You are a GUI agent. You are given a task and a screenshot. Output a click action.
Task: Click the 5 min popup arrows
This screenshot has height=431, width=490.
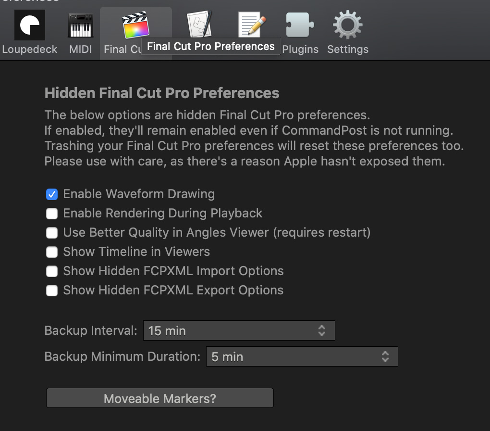(x=385, y=356)
